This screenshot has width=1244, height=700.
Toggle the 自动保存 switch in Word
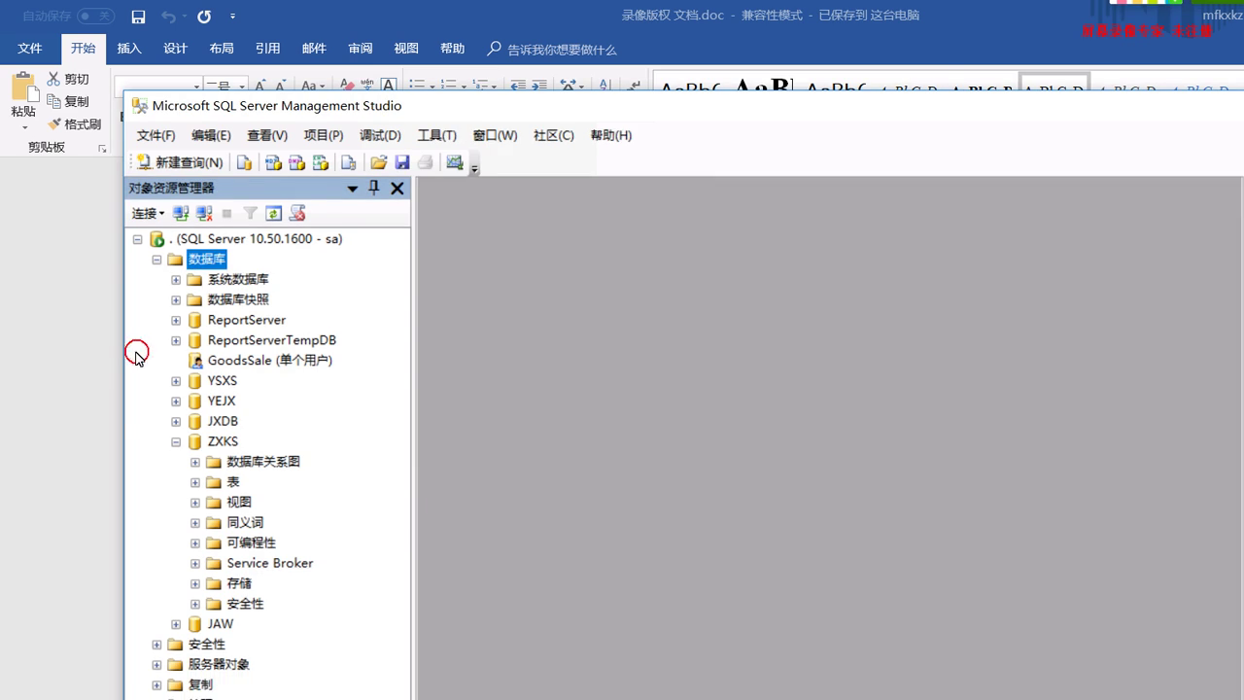click(95, 17)
